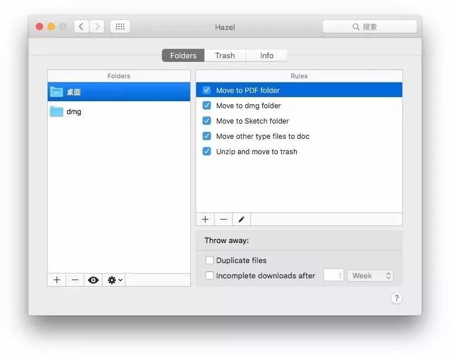Open help with the question mark button

[x=396, y=298]
